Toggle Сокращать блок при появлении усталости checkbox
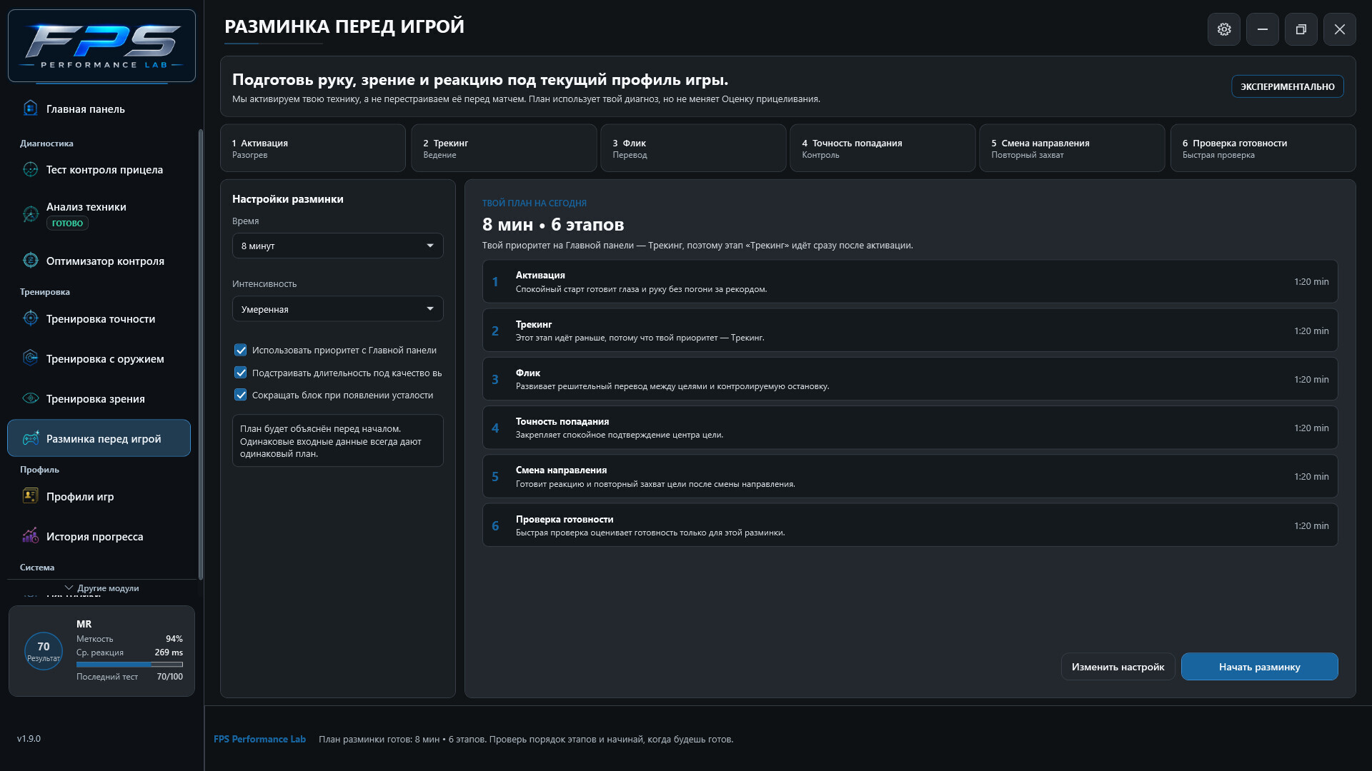Image resolution: width=1372 pixels, height=771 pixels. pyautogui.click(x=241, y=395)
